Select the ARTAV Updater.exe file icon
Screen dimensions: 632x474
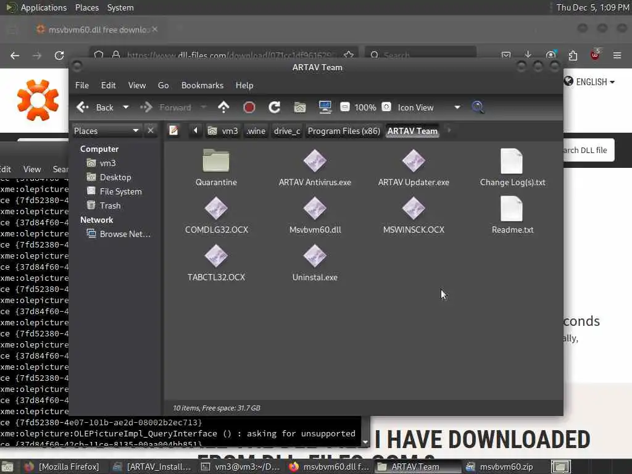point(414,160)
